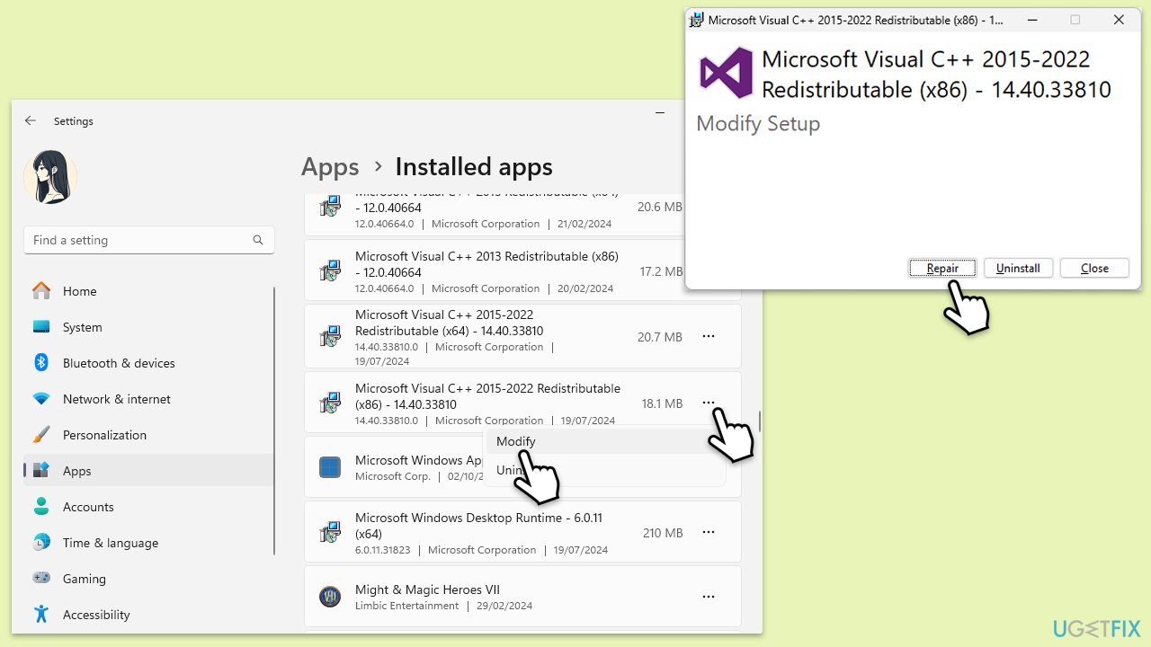Click the app list scrollbar thumb

[760, 421]
